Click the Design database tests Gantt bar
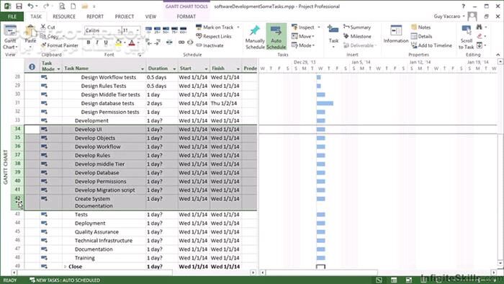 (325, 103)
